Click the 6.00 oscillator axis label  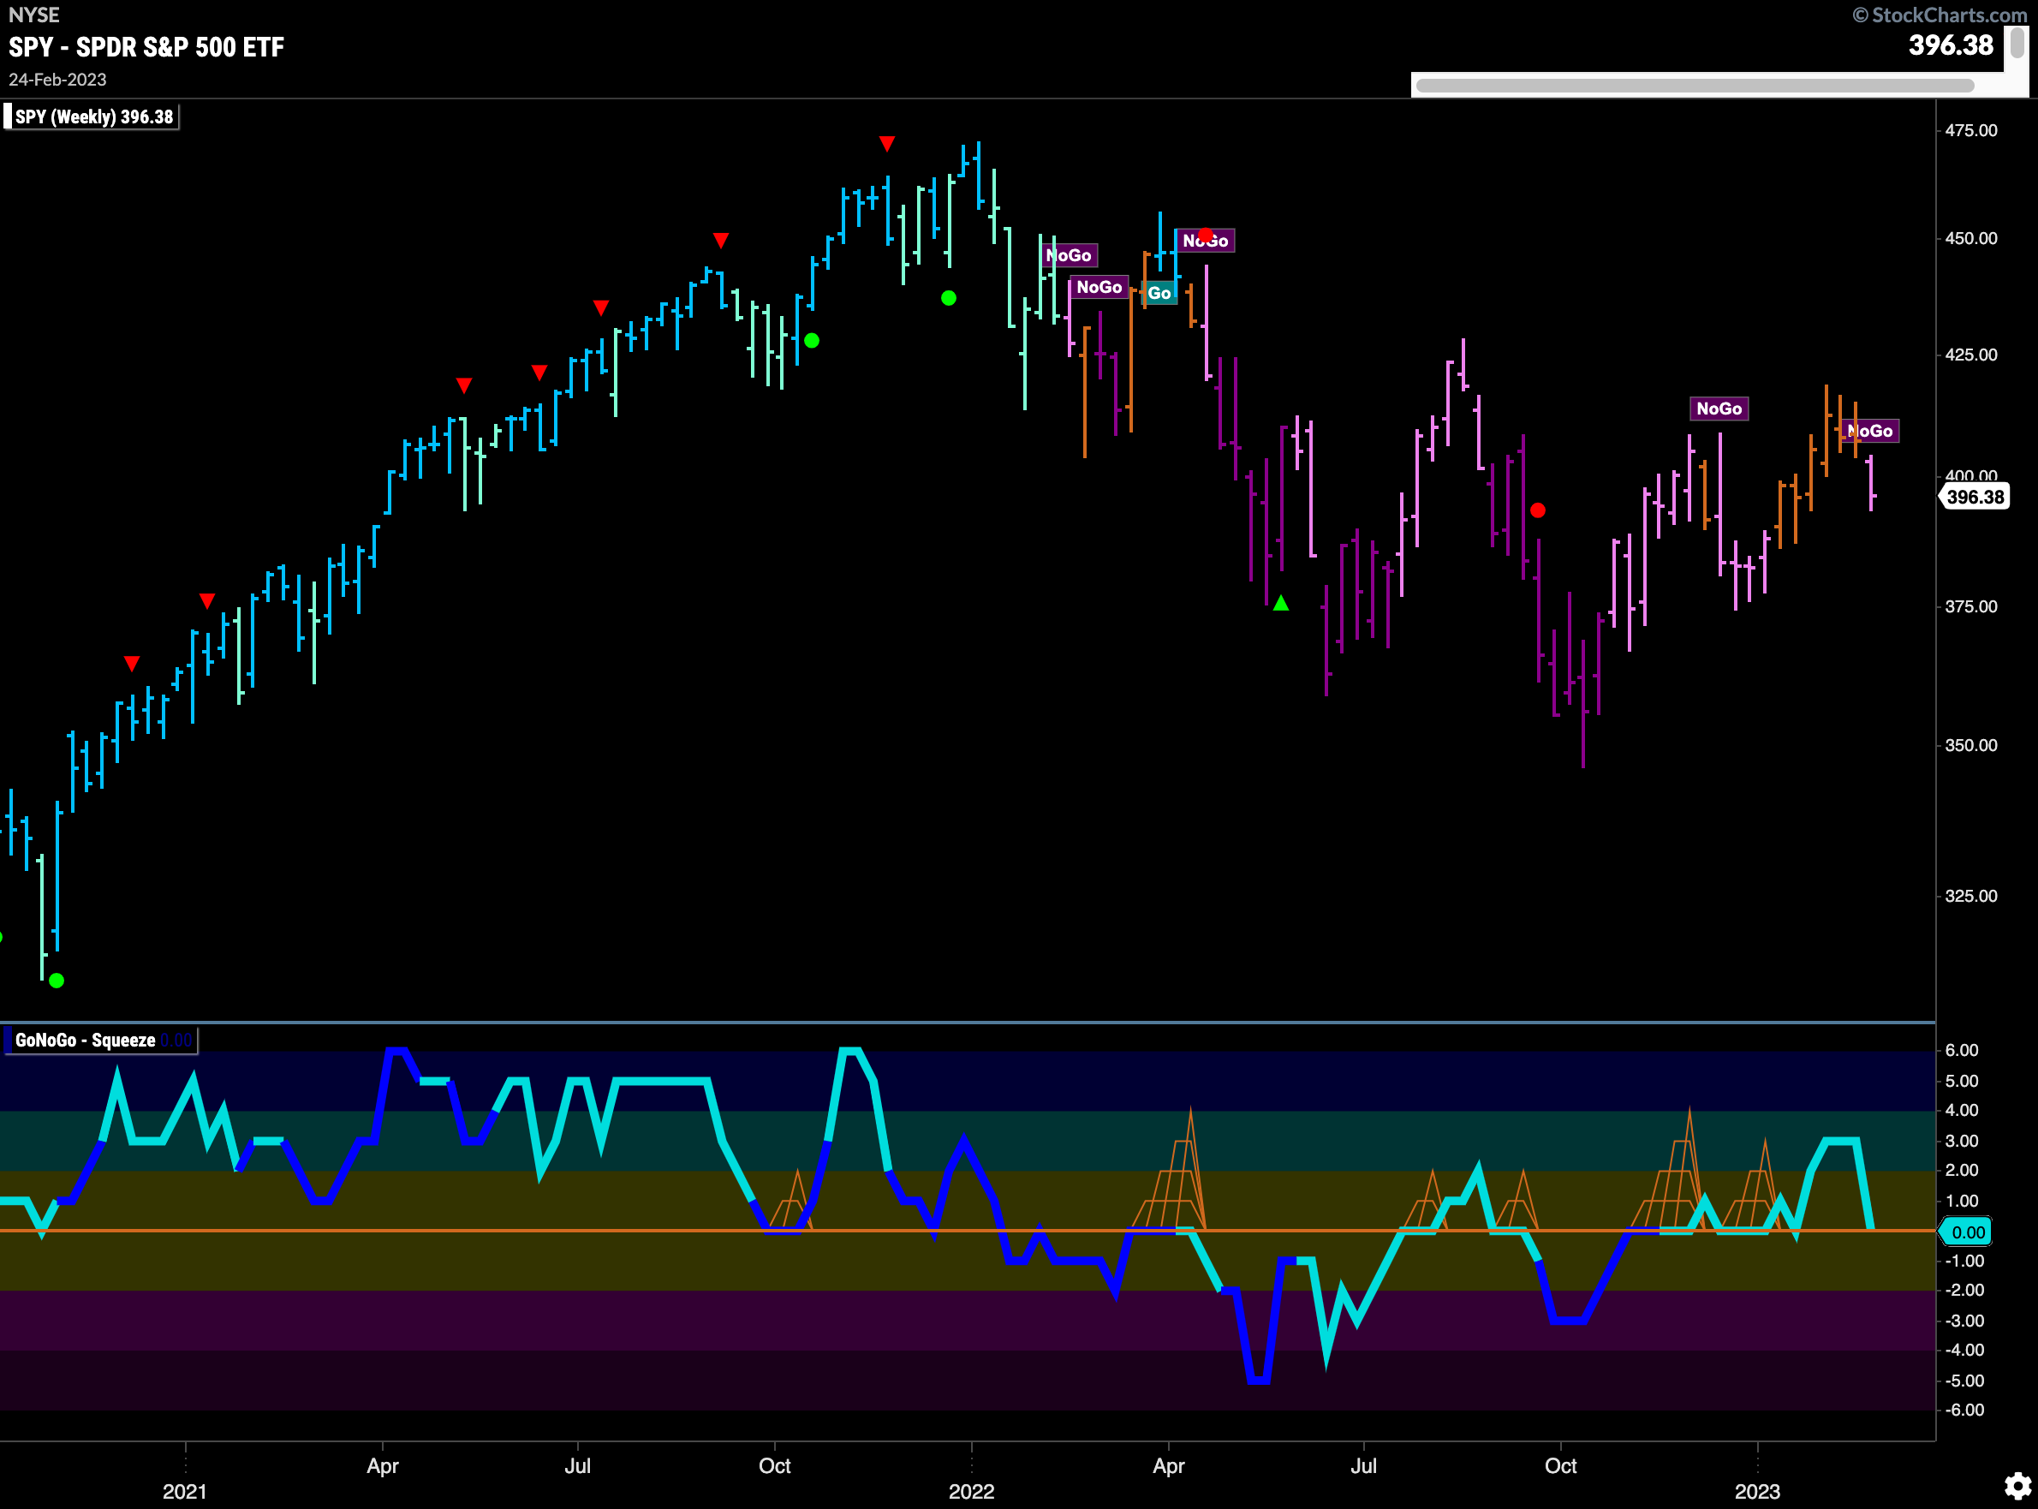click(1961, 1051)
